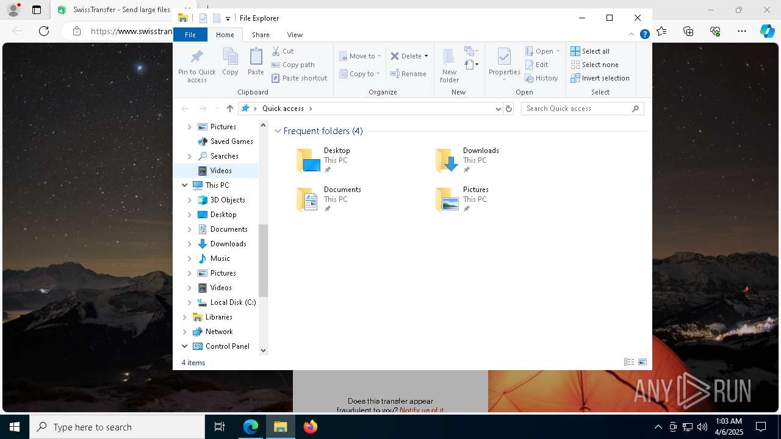Image resolution: width=781 pixels, height=439 pixels.
Task: Select 3D Objects in navigation pane
Action: [227, 200]
